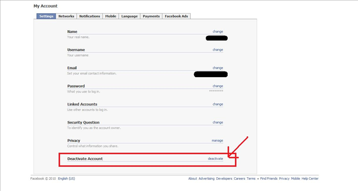The height and width of the screenshot is (191, 358).
Task: Open the English (US) language link
Action: 66,178
